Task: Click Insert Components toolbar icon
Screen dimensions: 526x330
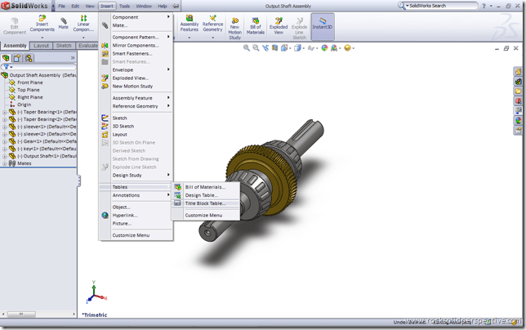Action: point(42,24)
